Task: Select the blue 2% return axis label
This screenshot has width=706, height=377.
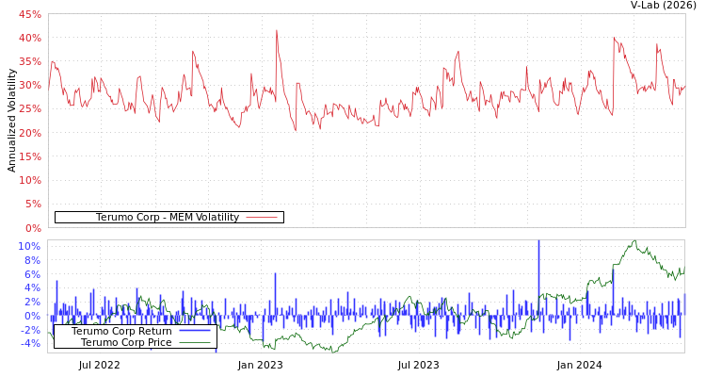Action: point(32,302)
